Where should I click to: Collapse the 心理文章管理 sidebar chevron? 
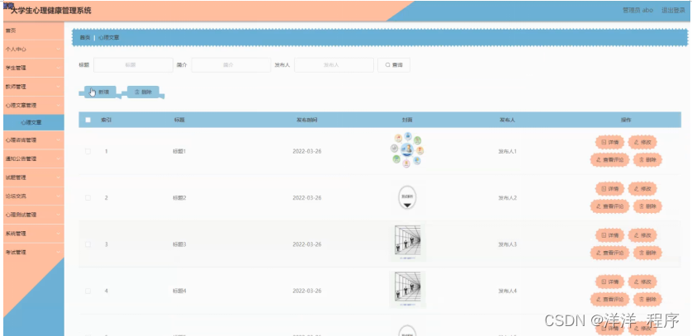coord(59,106)
